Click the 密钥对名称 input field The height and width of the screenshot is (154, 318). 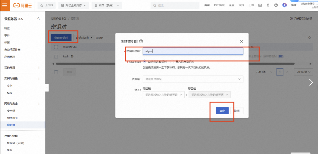193,51
